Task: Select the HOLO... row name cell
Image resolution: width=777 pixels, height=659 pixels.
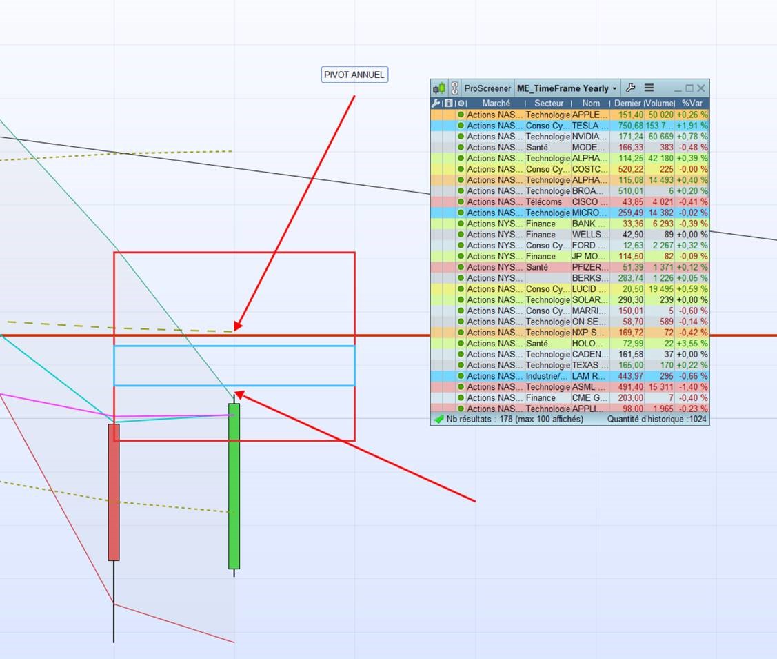Action: [589, 344]
